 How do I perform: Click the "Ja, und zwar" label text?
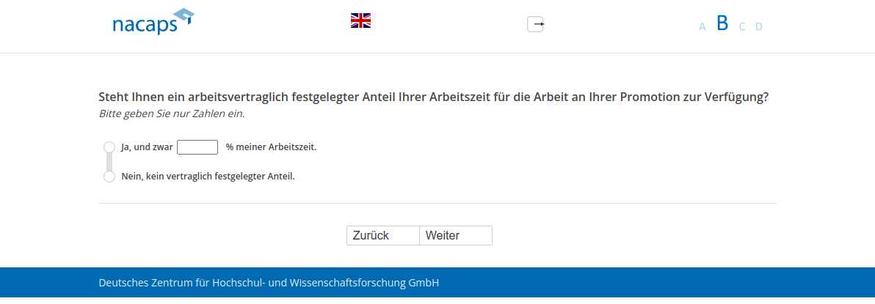pos(147,147)
